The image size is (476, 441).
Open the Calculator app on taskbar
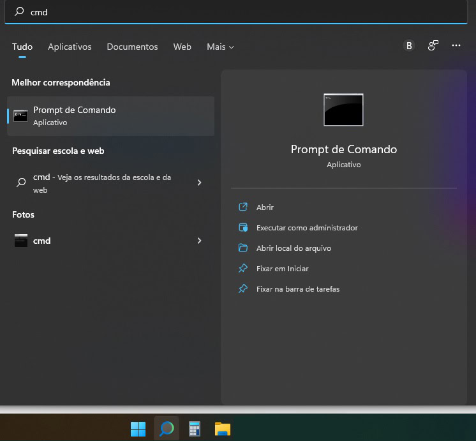point(194,429)
